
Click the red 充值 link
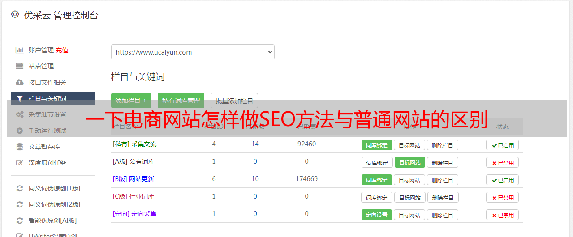point(62,50)
